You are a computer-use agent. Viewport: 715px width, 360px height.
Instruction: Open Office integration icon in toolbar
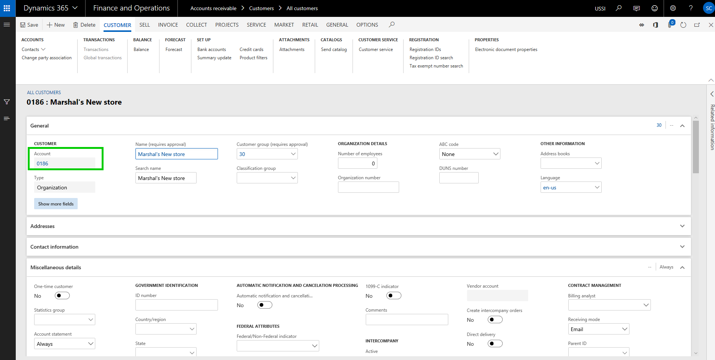tap(655, 25)
